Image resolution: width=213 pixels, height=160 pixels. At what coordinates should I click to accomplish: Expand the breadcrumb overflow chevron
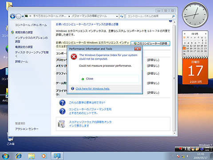[30, 16]
